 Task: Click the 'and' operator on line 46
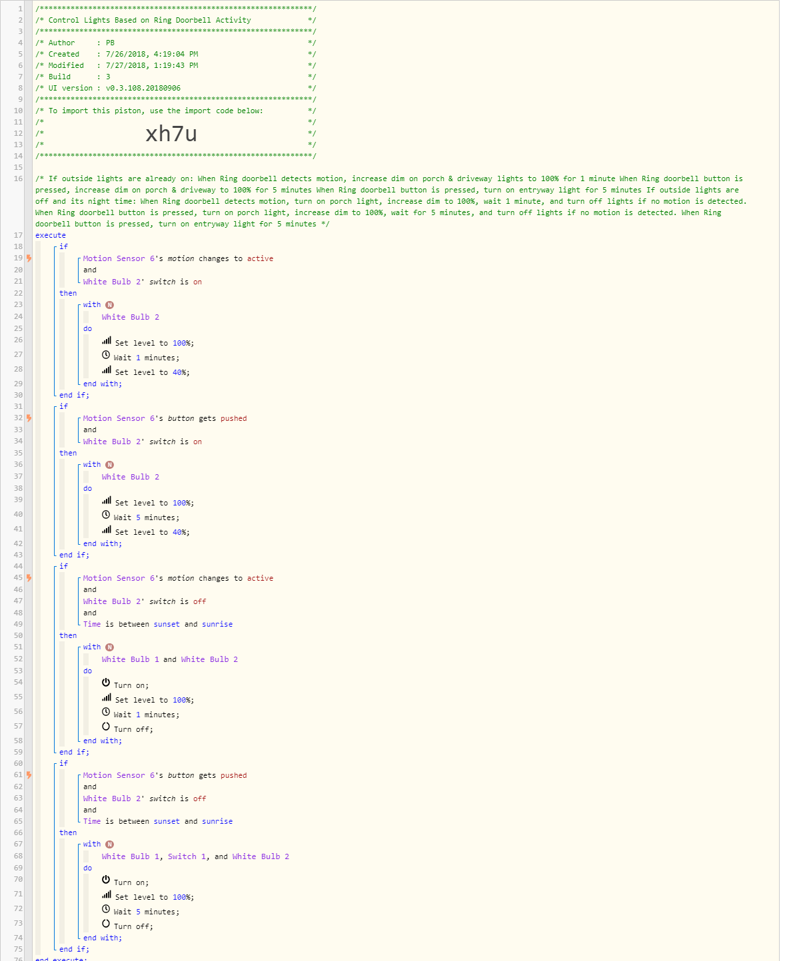pos(90,589)
